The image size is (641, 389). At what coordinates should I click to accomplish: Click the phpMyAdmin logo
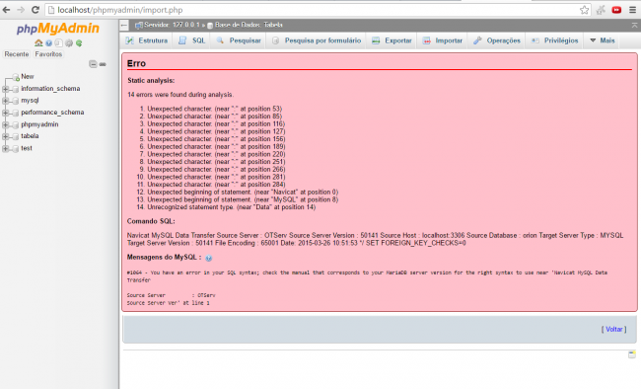point(58,29)
